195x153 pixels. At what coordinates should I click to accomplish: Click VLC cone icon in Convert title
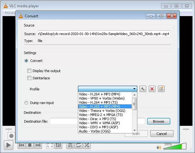click(21, 16)
